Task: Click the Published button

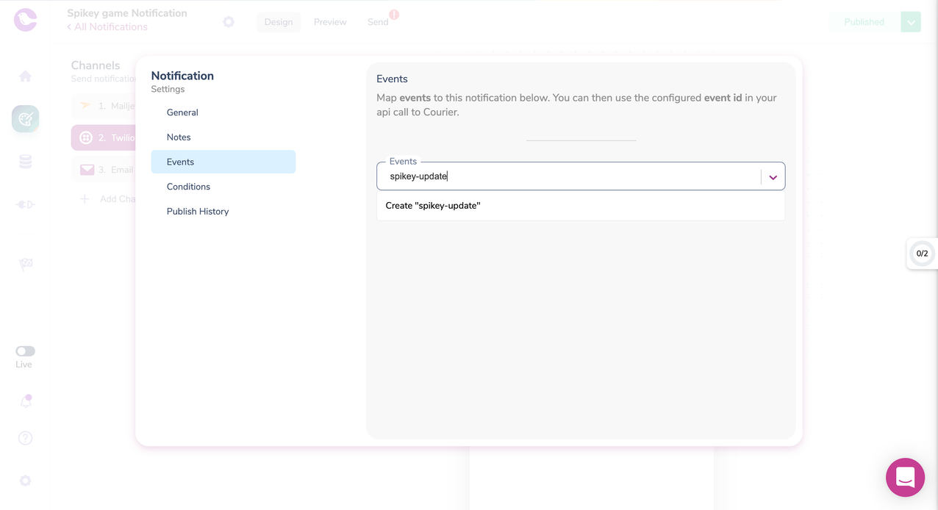Action: [864, 22]
